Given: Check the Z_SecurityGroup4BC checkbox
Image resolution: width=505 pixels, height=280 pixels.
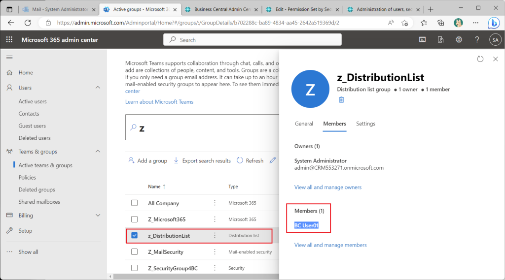Looking at the screenshot, I should [x=134, y=268].
